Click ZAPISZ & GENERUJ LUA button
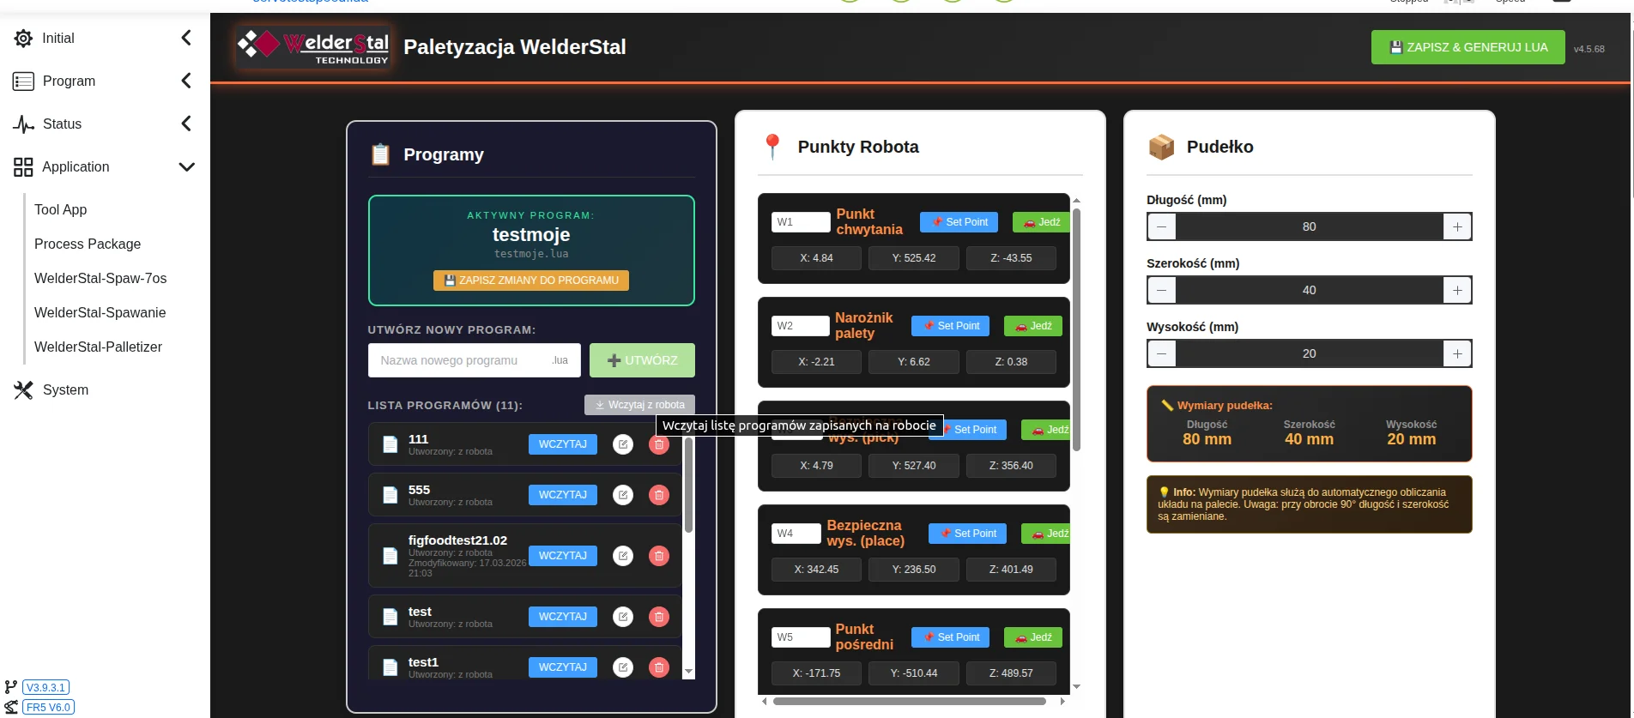 pos(1468,47)
